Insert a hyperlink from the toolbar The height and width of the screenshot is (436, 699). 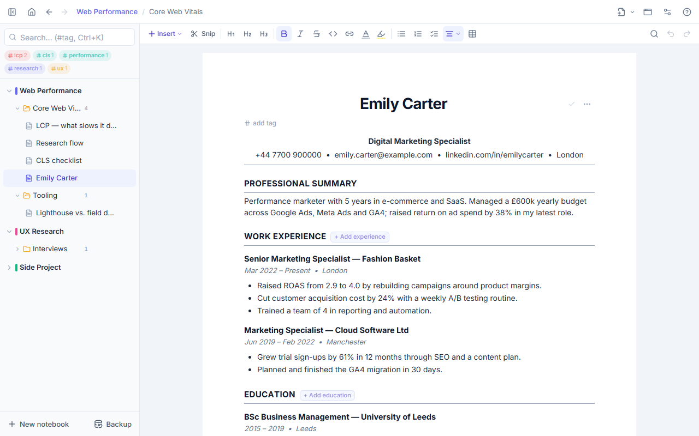click(349, 34)
